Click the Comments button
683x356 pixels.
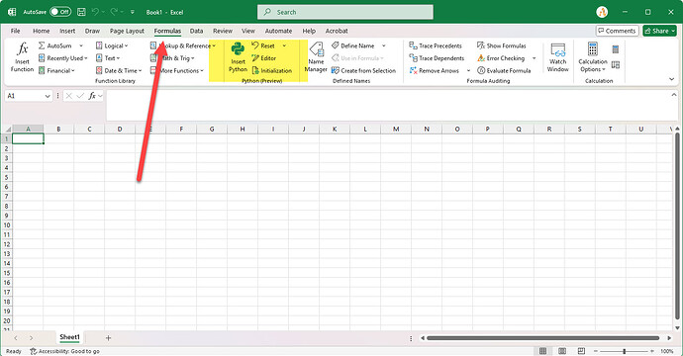(x=618, y=31)
